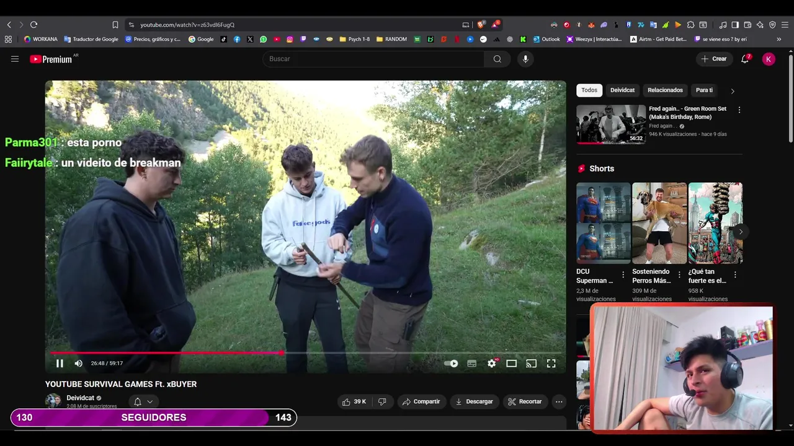Like the video with 39 K button
Screen dimensions: 794x446
354,402
